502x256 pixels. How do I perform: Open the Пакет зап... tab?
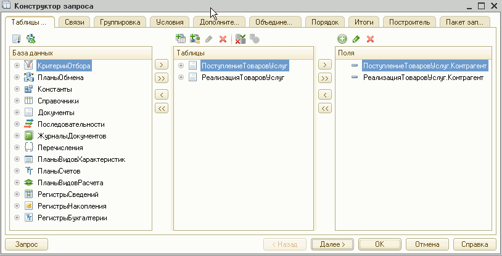[465, 22]
